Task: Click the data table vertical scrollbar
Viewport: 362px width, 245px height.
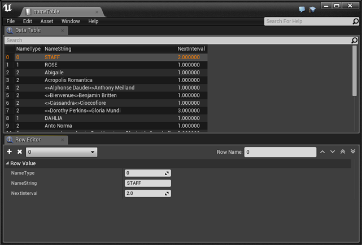Action: click(x=355, y=71)
